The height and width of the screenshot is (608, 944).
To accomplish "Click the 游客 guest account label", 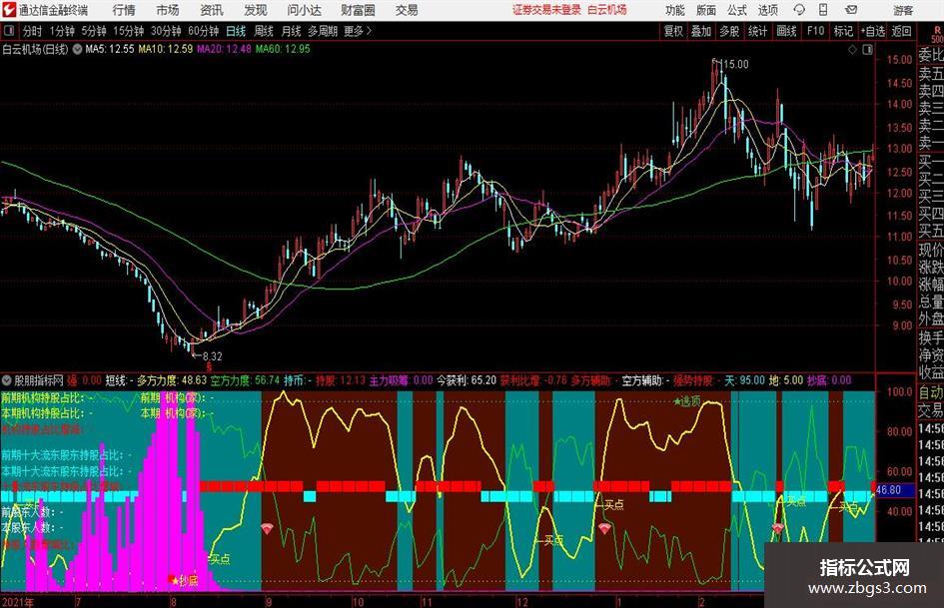I will point(903,10).
